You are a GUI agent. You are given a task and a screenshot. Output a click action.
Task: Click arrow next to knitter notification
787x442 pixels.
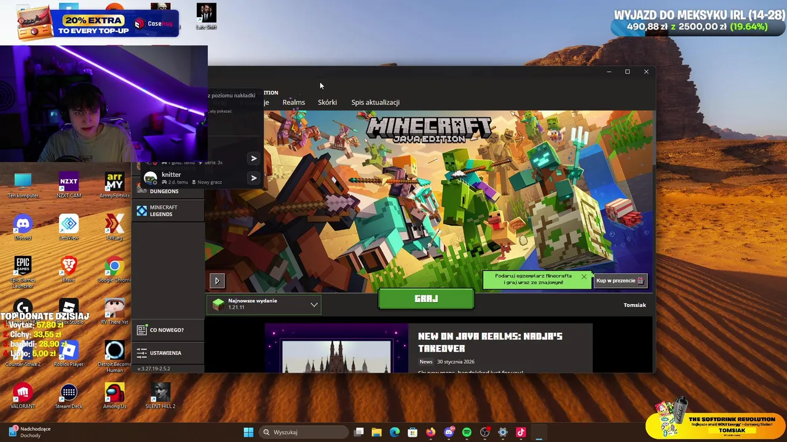(x=253, y=178)
